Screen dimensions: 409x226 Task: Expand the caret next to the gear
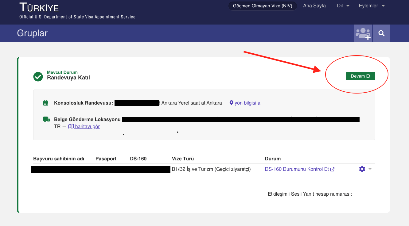(370, 169)
